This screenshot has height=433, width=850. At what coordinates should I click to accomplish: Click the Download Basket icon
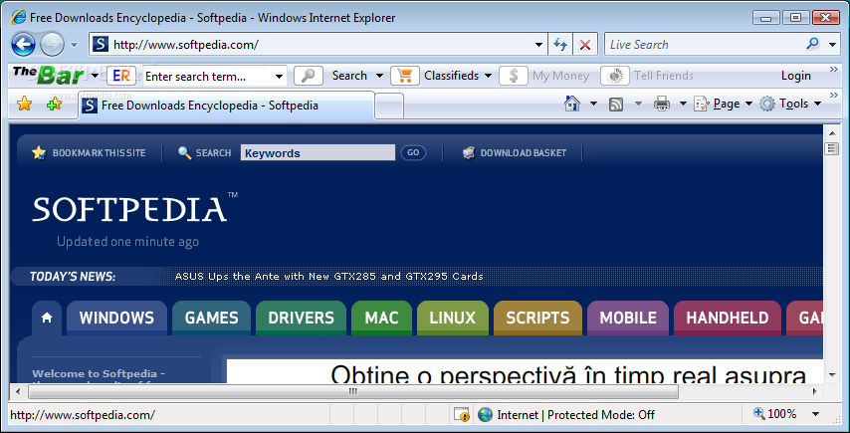pos(469,153)
